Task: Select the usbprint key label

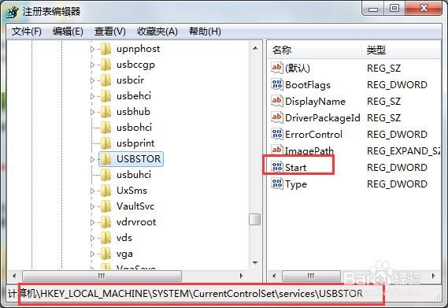Action: pyautogui.click(x=135, y=143)
